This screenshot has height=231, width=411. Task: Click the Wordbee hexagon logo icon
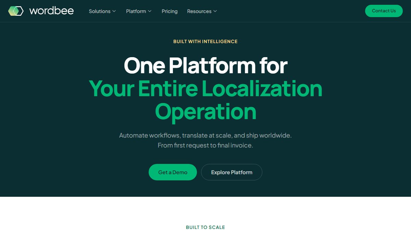coord(16,11)
